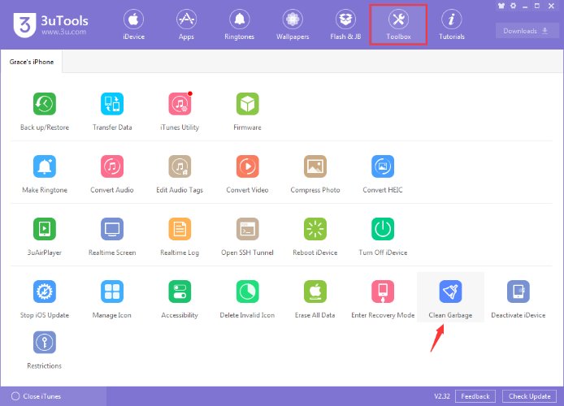Toggle the Close iTunes radio option
The height and width of the screenshot is (406, 564).
(16, 396)
